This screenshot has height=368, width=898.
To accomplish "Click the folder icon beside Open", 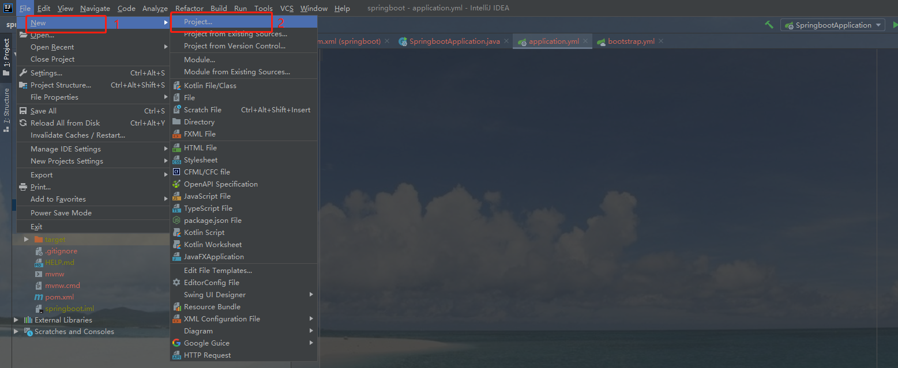I will coord(23,35).
